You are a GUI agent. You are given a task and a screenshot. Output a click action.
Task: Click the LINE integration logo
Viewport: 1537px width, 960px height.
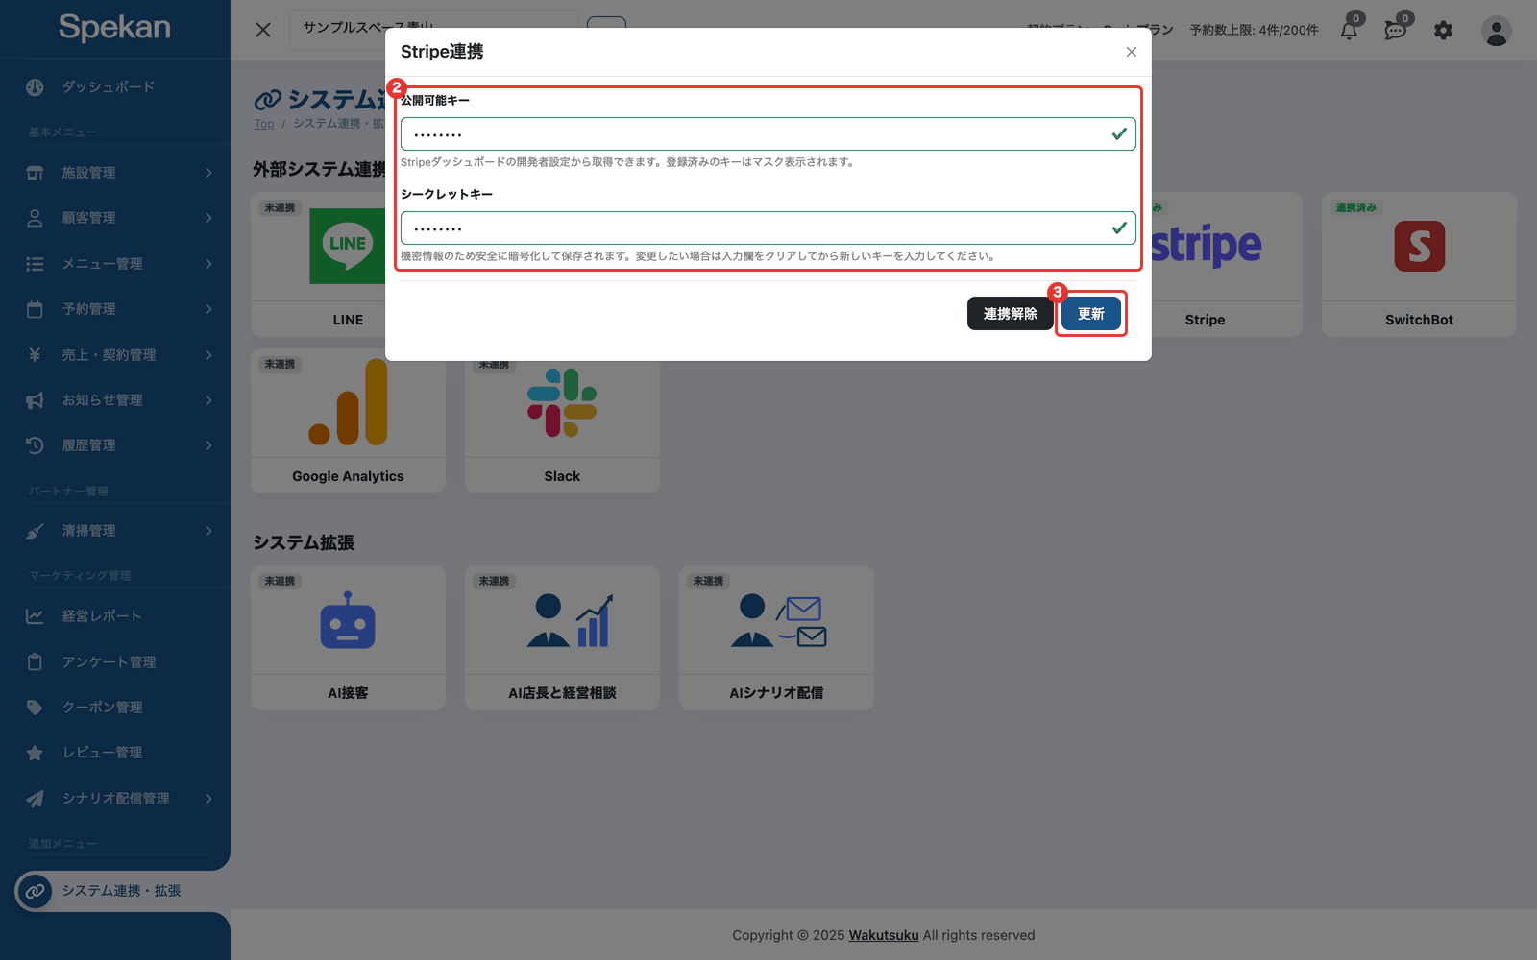pyautogui.click(x=347, y=246)
